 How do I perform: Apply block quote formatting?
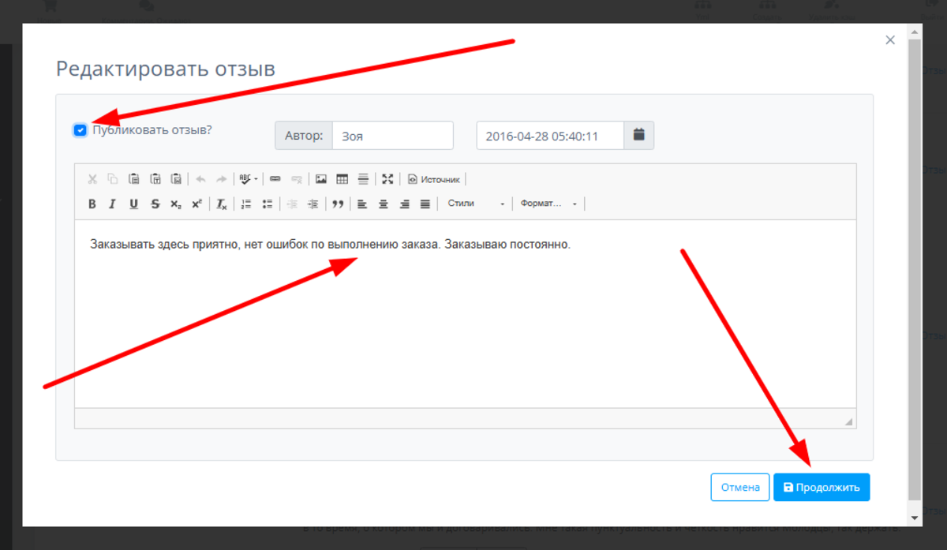coord(338,204)
